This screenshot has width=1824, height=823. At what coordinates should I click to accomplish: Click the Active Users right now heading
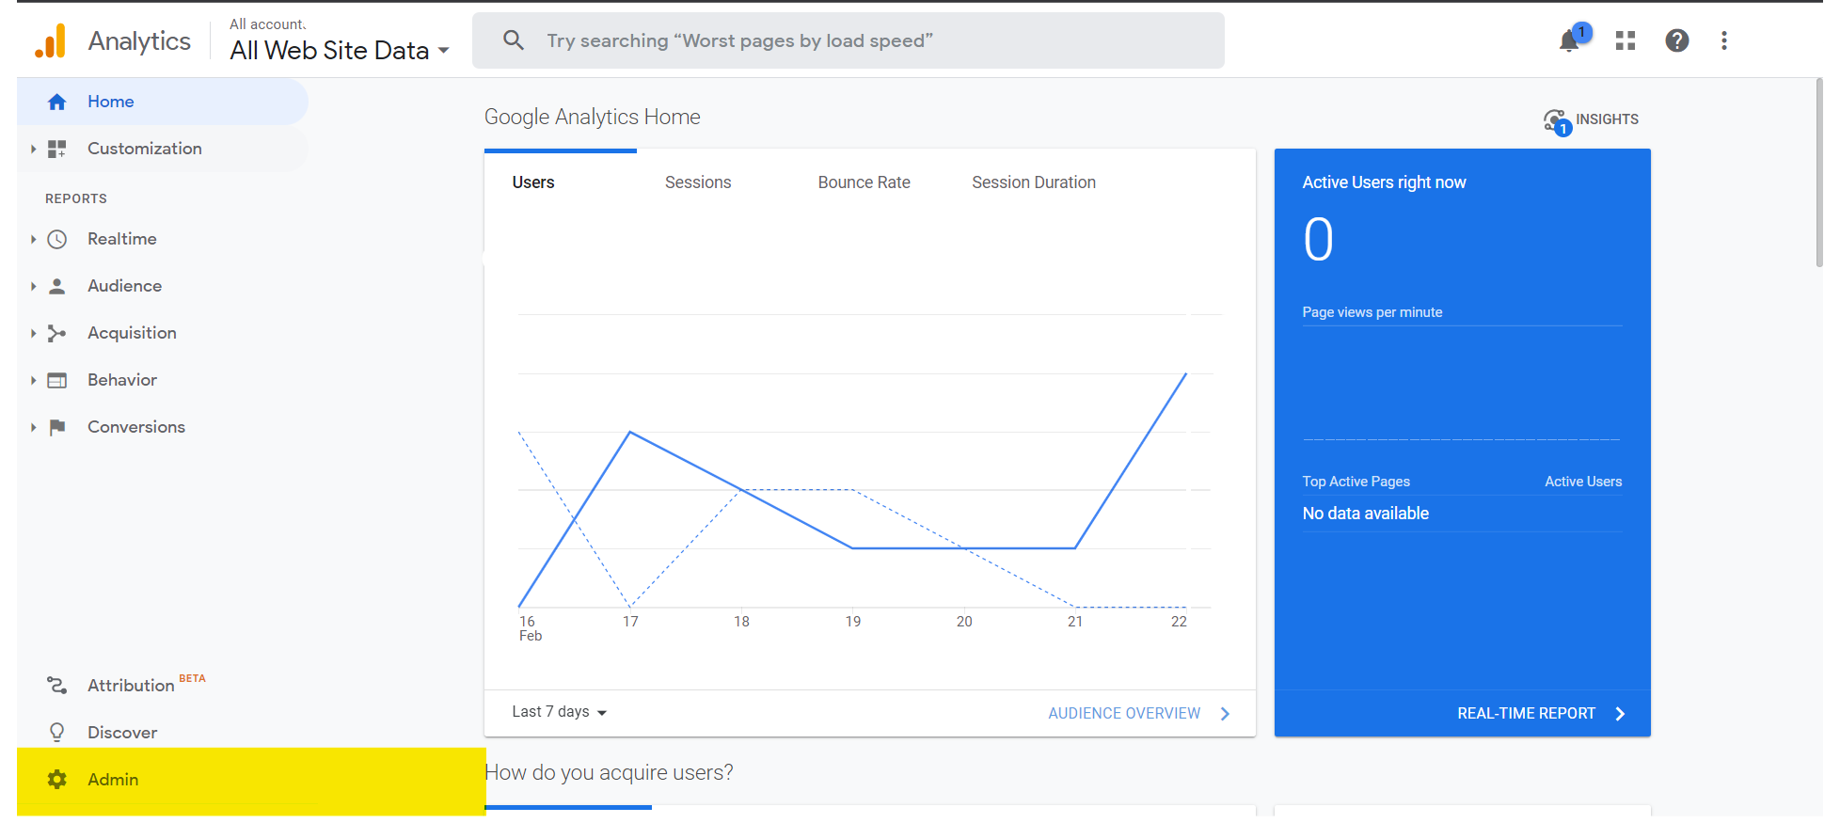click(1384, 182)
